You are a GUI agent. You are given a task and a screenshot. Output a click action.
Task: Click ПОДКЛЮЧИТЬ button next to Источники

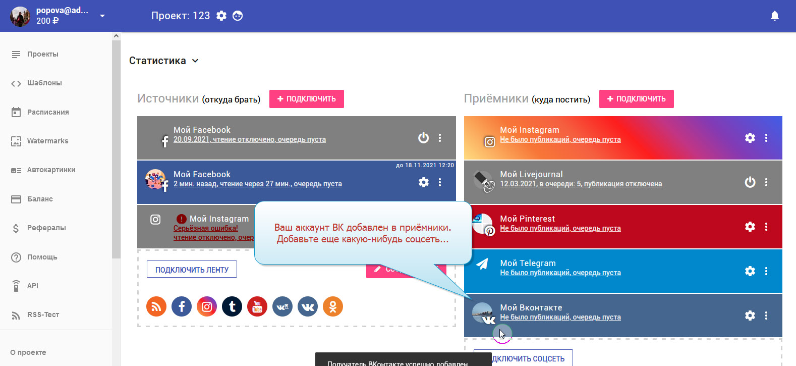point(307,99)
